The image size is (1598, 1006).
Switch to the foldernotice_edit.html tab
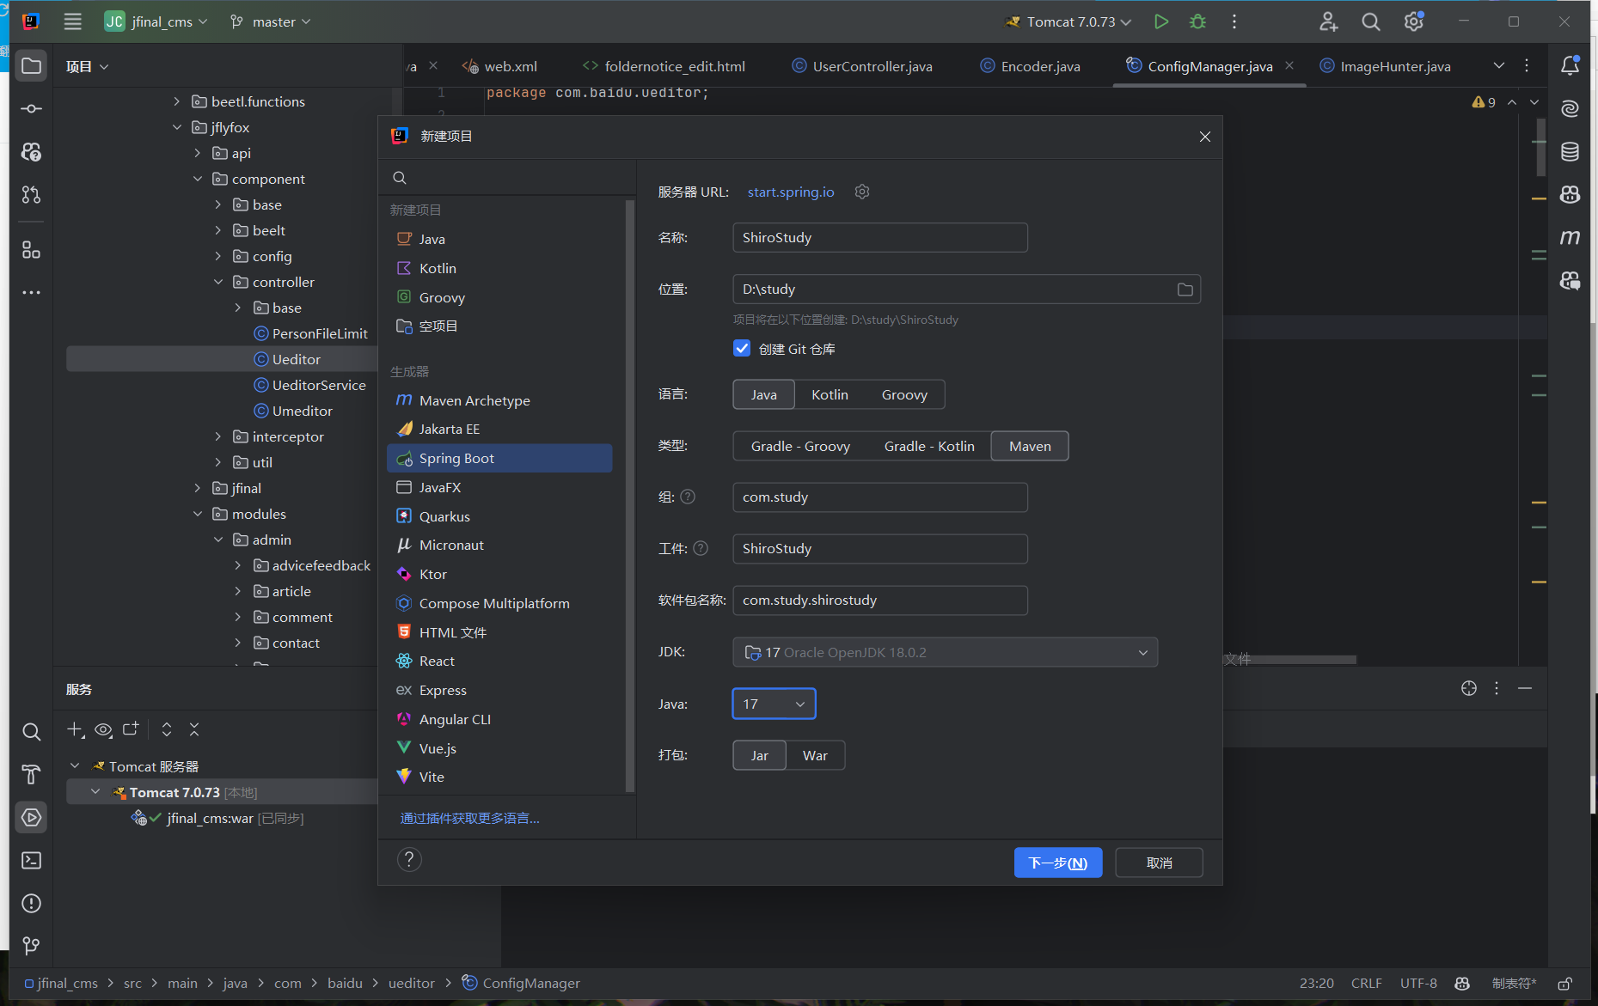[664, 66]
